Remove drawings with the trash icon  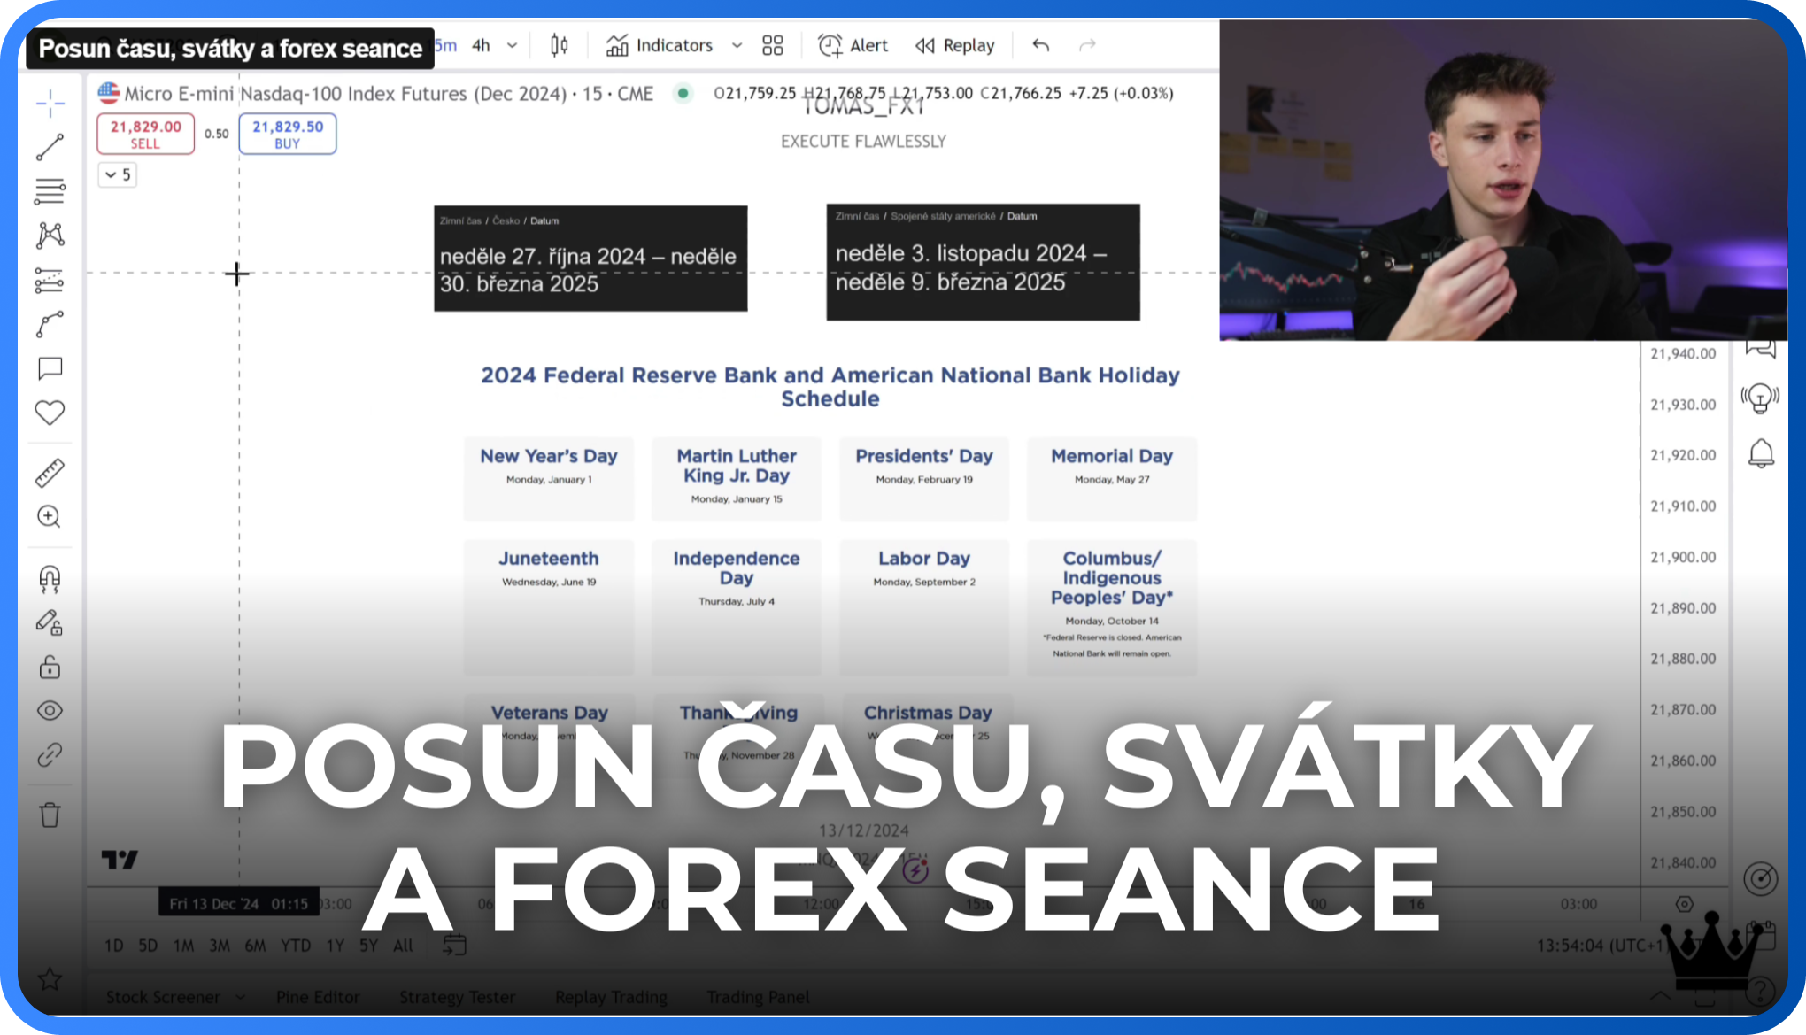click(50, 815)
